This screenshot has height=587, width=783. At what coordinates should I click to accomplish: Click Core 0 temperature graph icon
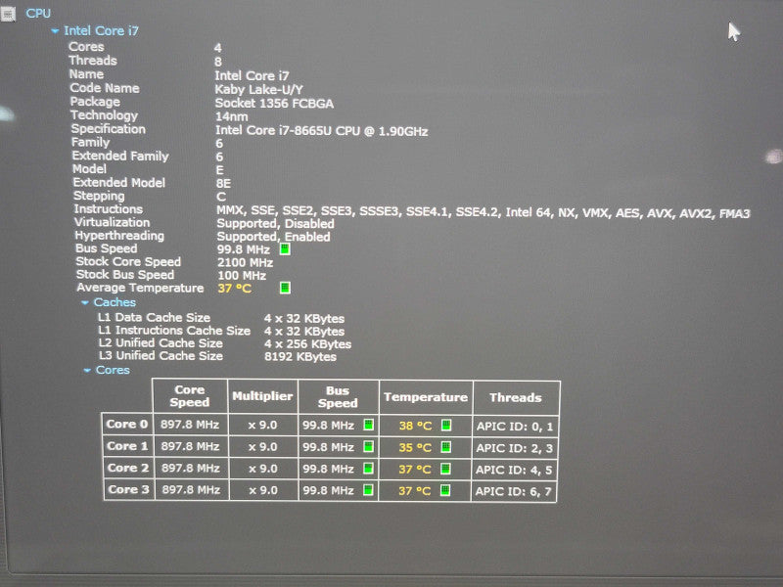(x=446, y=426)
